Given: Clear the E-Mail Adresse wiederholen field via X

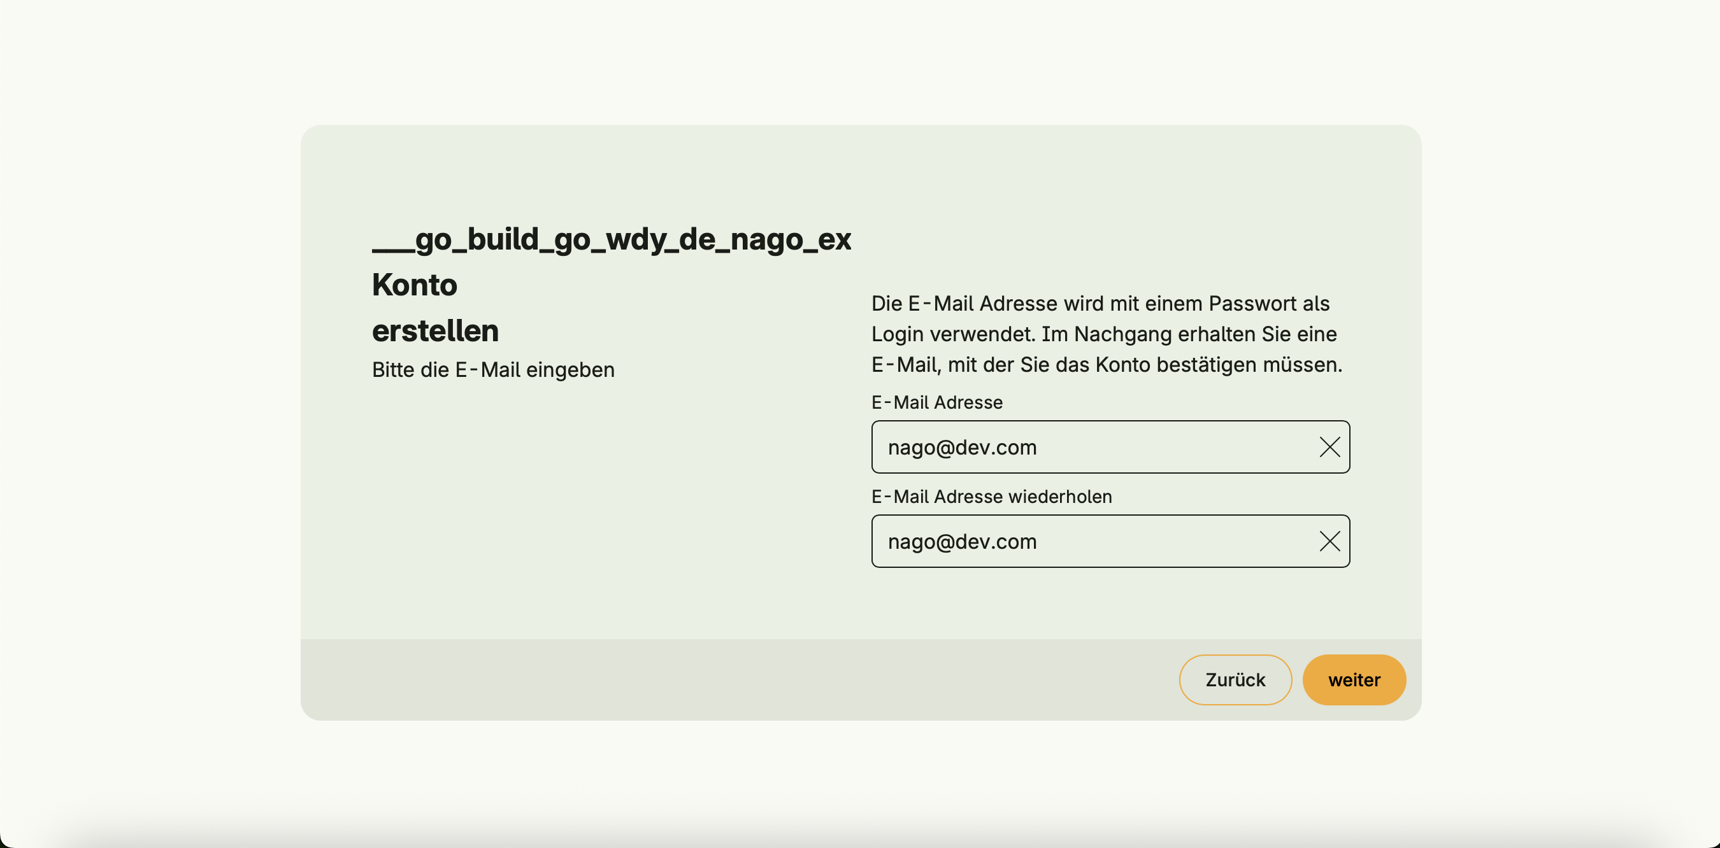Looking at the screenshot, I should tap(1329, 541).
